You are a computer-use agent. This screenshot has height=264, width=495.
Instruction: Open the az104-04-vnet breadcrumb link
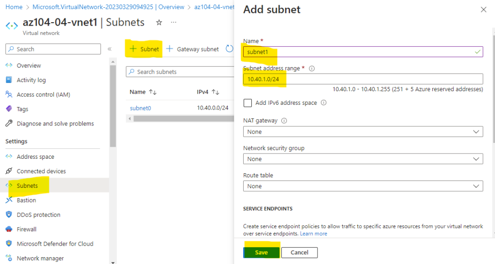click(214, 7)
